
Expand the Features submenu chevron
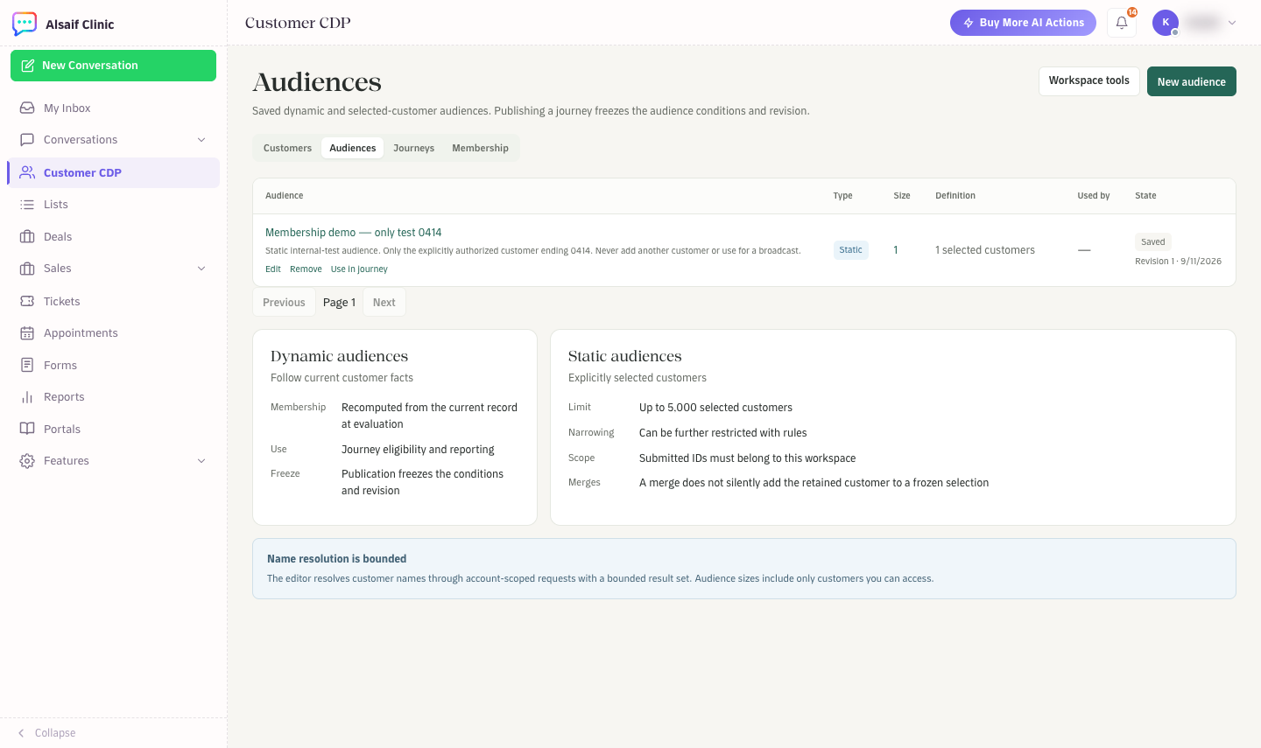[x=201, y=461]
